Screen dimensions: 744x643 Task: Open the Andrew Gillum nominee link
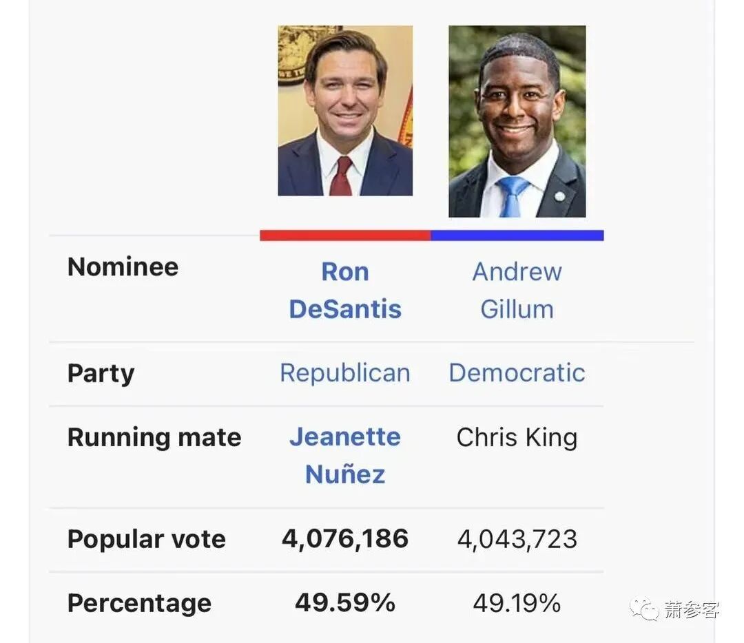(517, 291)
